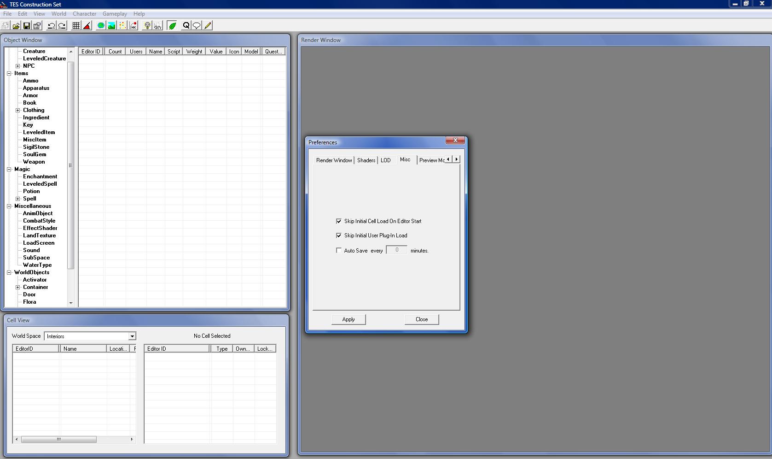Click the undo arrow icon

coord(52,26)
